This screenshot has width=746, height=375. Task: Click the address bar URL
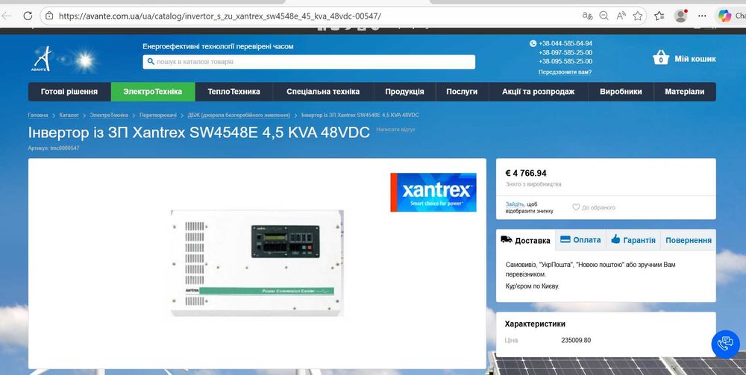(220, 16)
